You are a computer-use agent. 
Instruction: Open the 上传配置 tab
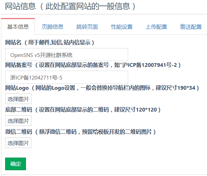[156, 27]
